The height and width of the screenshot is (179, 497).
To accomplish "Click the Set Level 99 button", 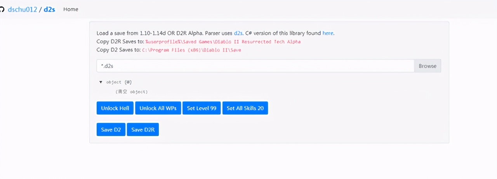I will [202, 108].
